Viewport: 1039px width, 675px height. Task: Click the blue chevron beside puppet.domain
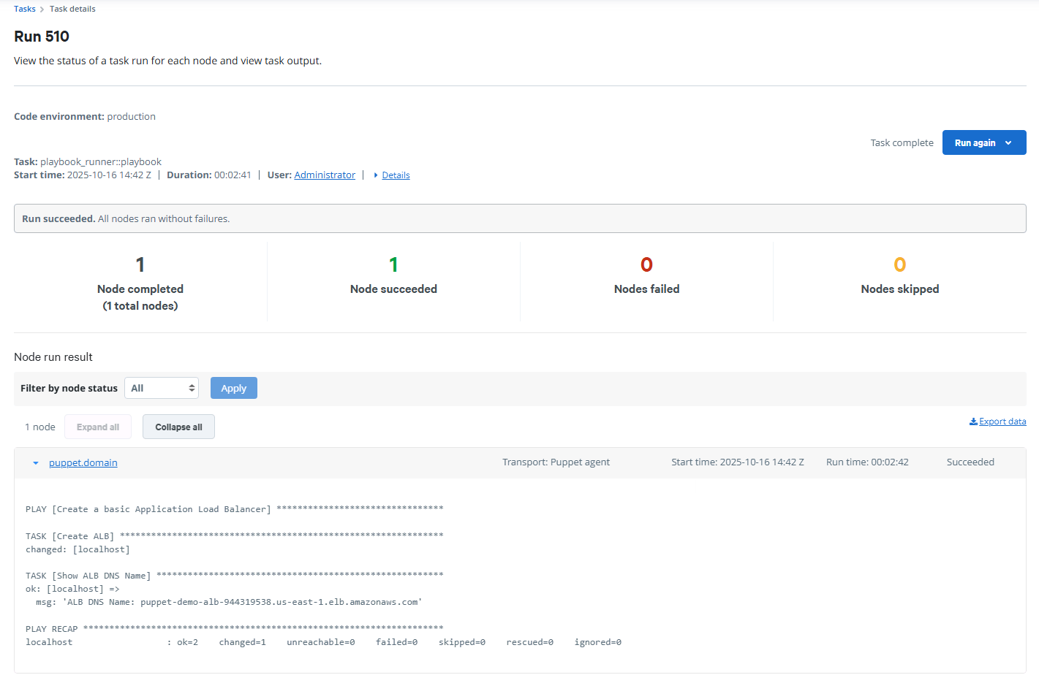pyautogui.click(x=34, y=462)
